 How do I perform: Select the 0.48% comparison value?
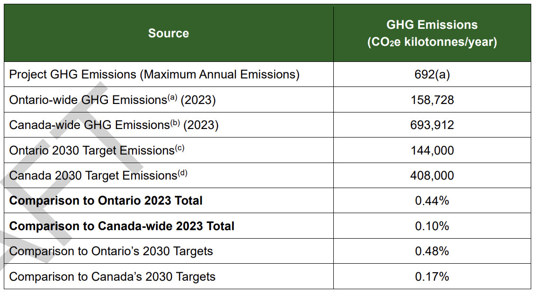[x=432, y=251]
